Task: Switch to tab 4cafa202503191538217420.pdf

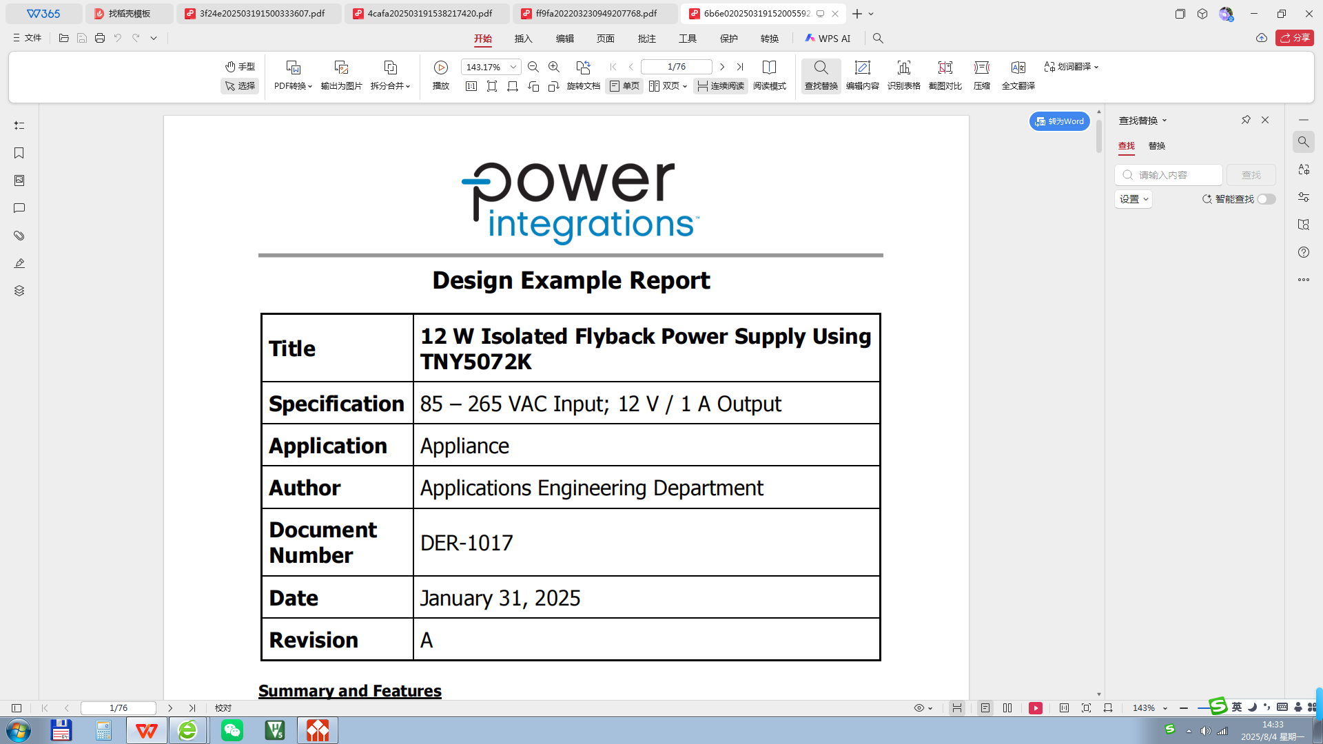Action: point(429,14)
